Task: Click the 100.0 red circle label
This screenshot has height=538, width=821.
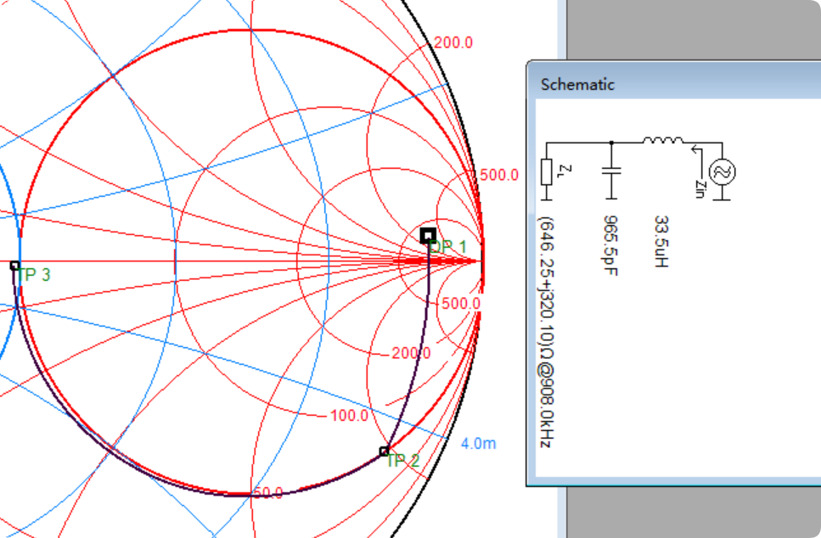Action: 349,416
